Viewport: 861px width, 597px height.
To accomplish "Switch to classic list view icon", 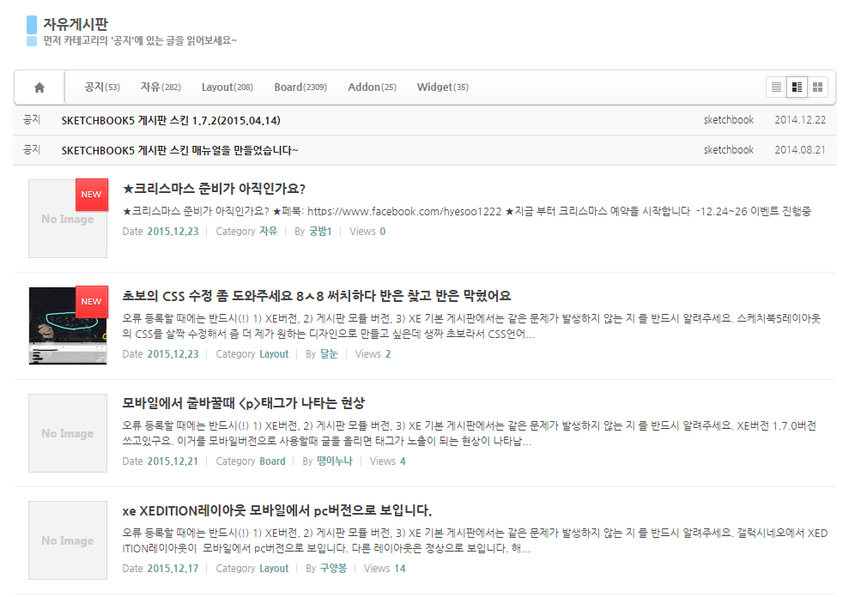I will click(x=776, y=87).
